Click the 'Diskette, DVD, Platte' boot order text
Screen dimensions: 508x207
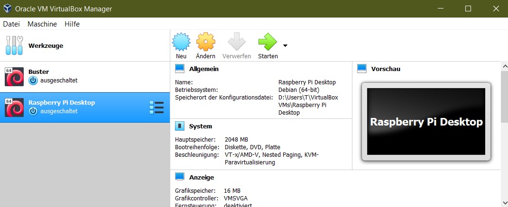click(x=252, y=147)
